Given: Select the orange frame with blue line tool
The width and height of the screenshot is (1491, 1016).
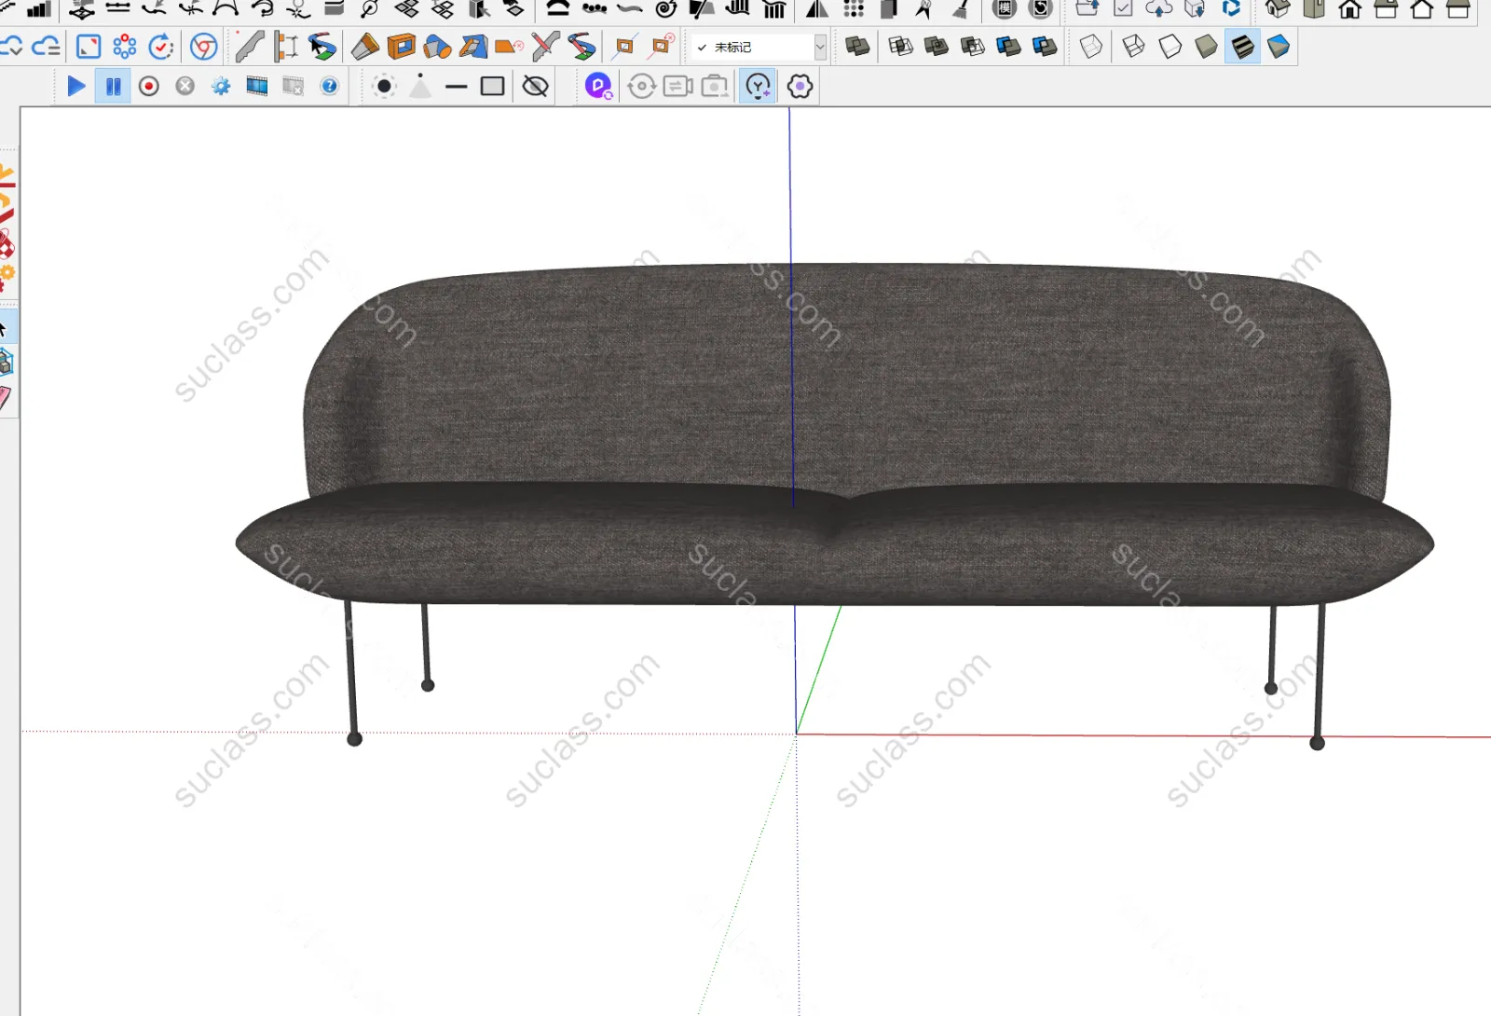Looking at the screenshot, I should point(624,47).
